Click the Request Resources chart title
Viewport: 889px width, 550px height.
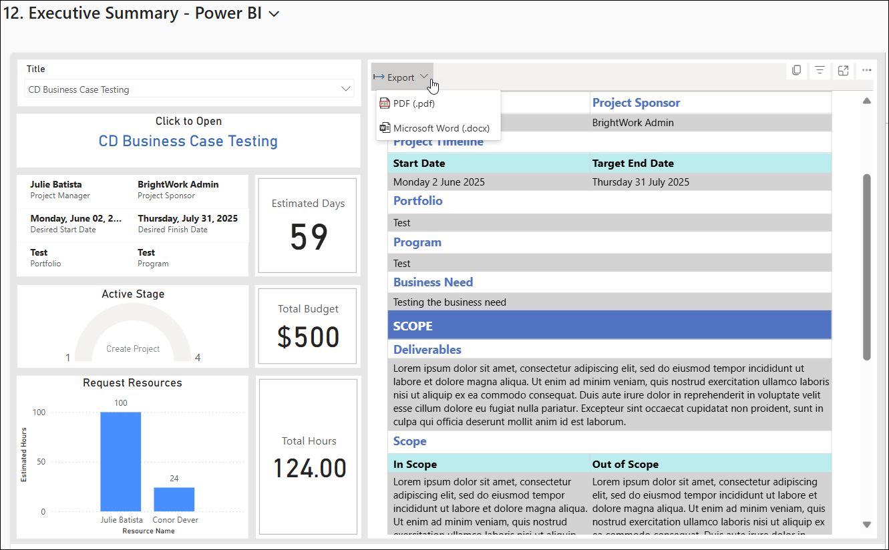[132, 383]
